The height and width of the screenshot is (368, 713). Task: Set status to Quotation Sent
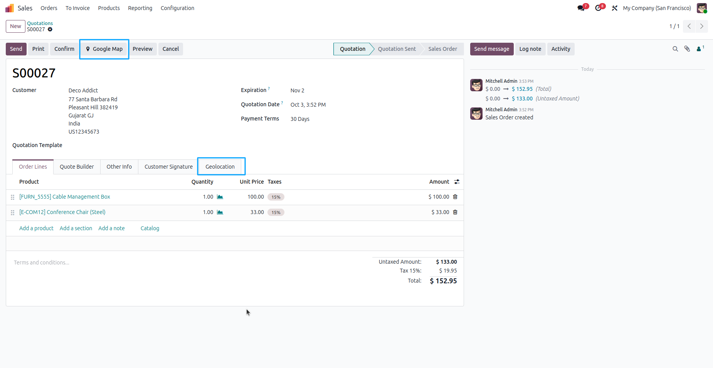point(397,49)
